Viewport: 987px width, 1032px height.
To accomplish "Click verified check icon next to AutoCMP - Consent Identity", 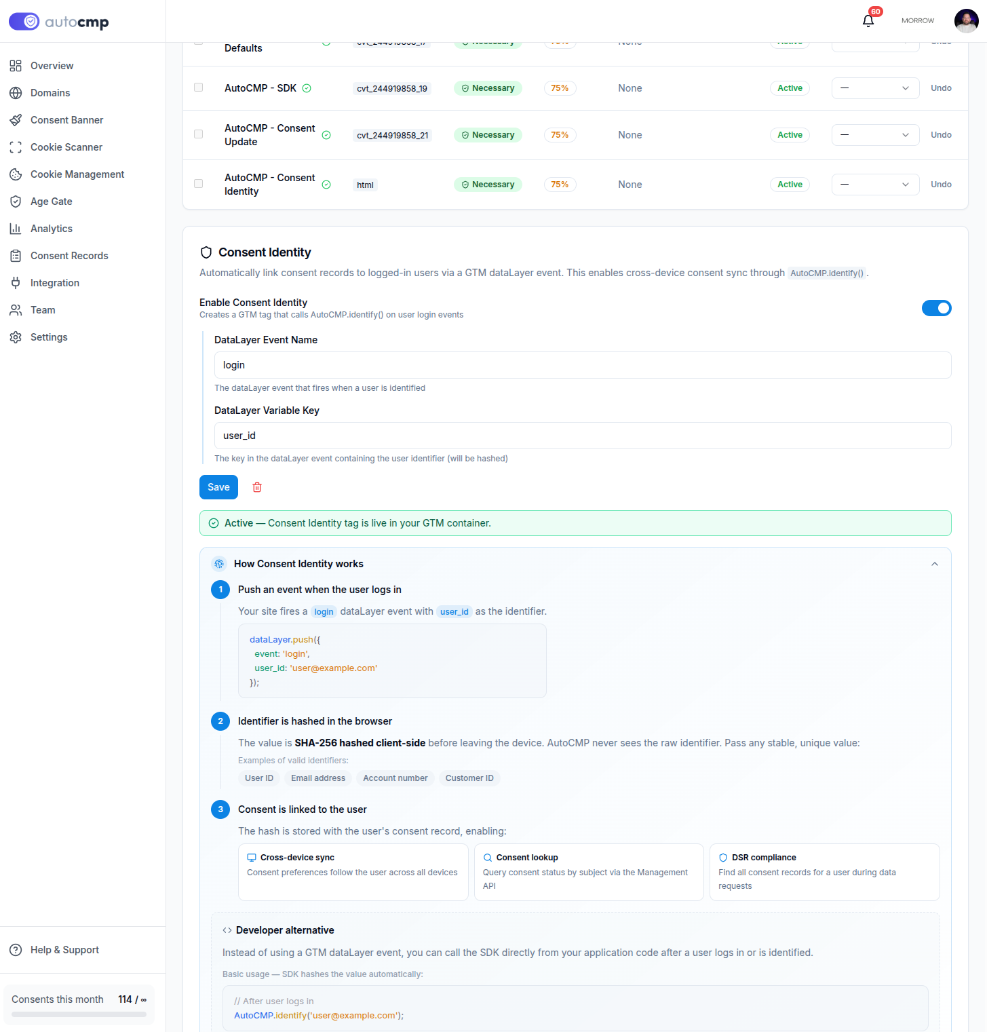I will 326,185.
